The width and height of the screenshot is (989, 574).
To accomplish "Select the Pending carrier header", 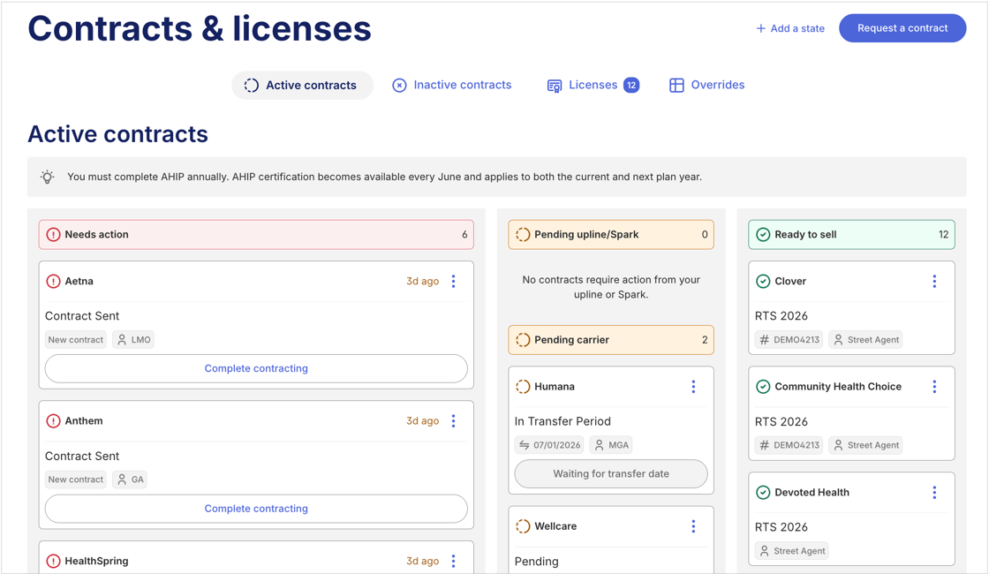I will click(611, 340).
